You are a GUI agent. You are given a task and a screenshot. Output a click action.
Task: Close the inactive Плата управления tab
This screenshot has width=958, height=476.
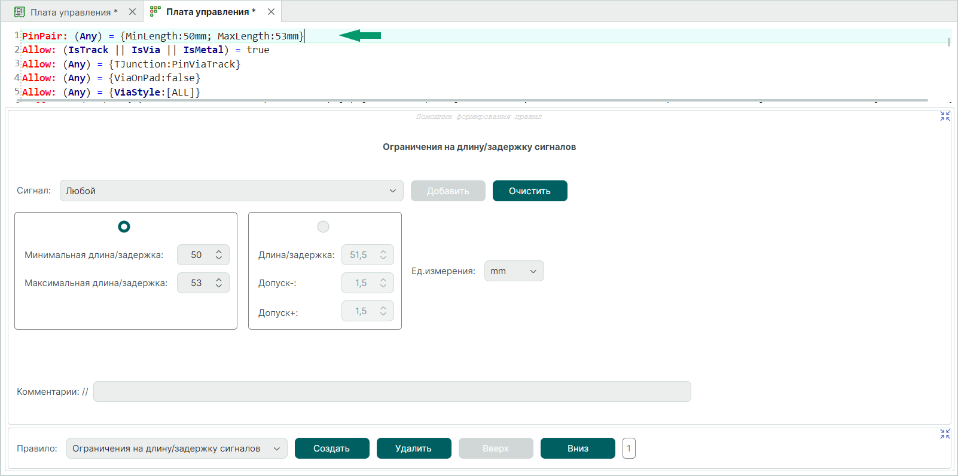coord(132,12)
